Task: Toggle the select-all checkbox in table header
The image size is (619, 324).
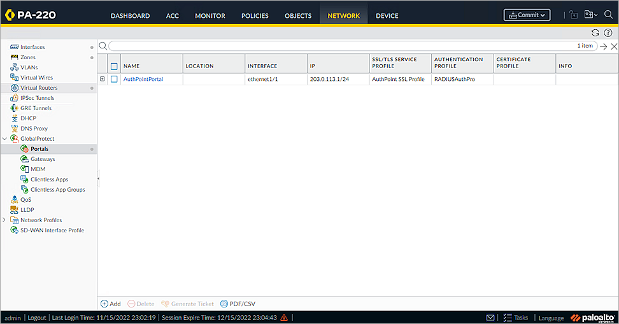Action: tap(114, 66)
